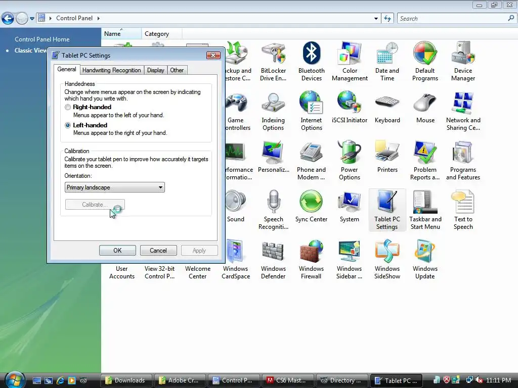This screenshot has height=388, width=518.
Task: Open Problem Reports and Solutions
Action: coord(425,161)
